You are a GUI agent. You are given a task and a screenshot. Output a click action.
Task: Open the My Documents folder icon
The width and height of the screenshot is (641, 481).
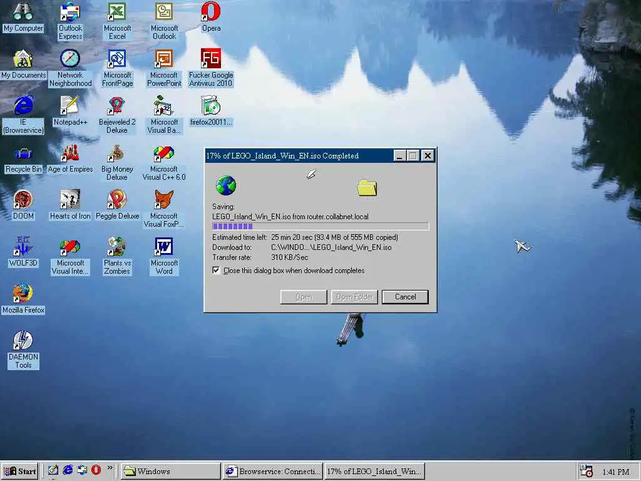[23, 64]
